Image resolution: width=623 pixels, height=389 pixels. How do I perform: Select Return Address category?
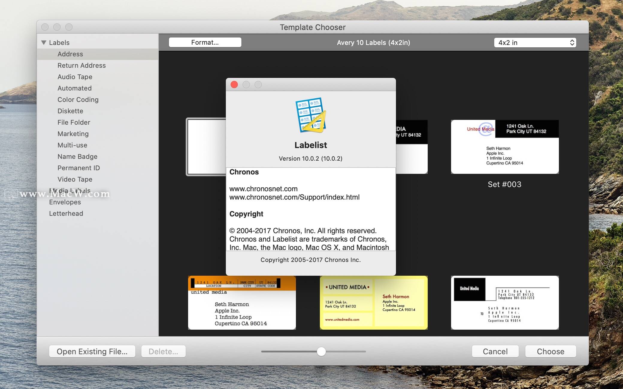[81, 65]
